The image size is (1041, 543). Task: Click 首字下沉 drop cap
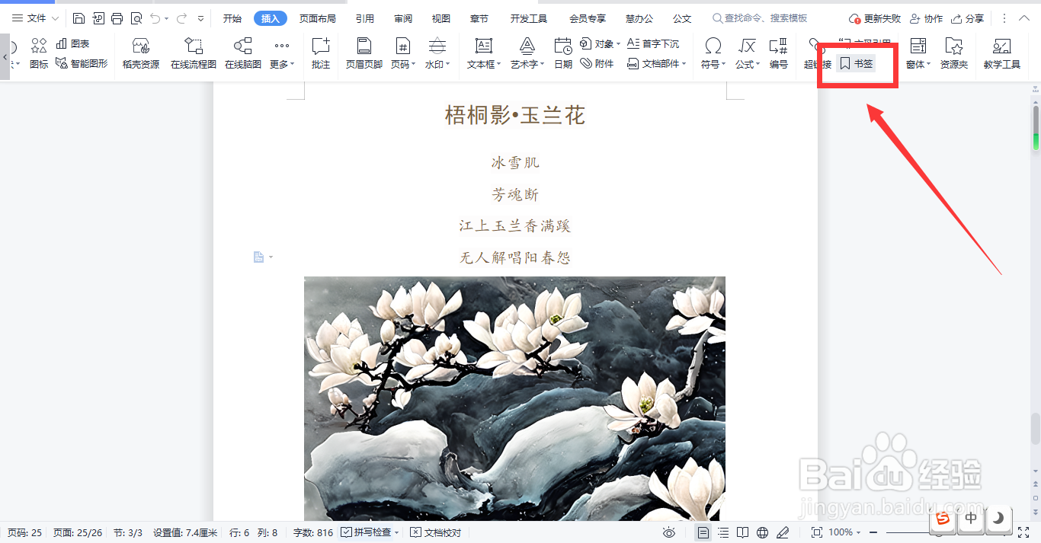point(653,44)
